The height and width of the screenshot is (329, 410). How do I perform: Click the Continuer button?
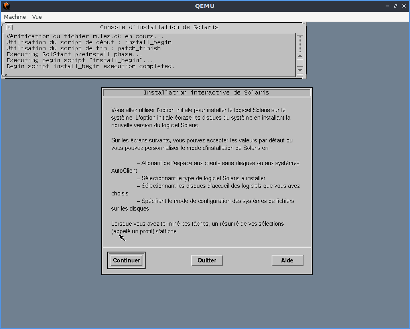coord(126,260)
